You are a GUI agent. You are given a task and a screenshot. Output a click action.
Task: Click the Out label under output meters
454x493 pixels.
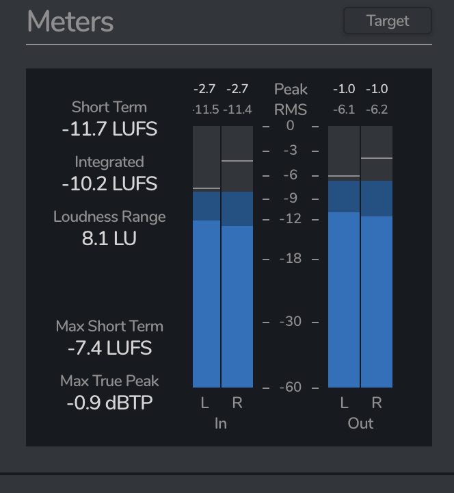click(x=360, y=423)
